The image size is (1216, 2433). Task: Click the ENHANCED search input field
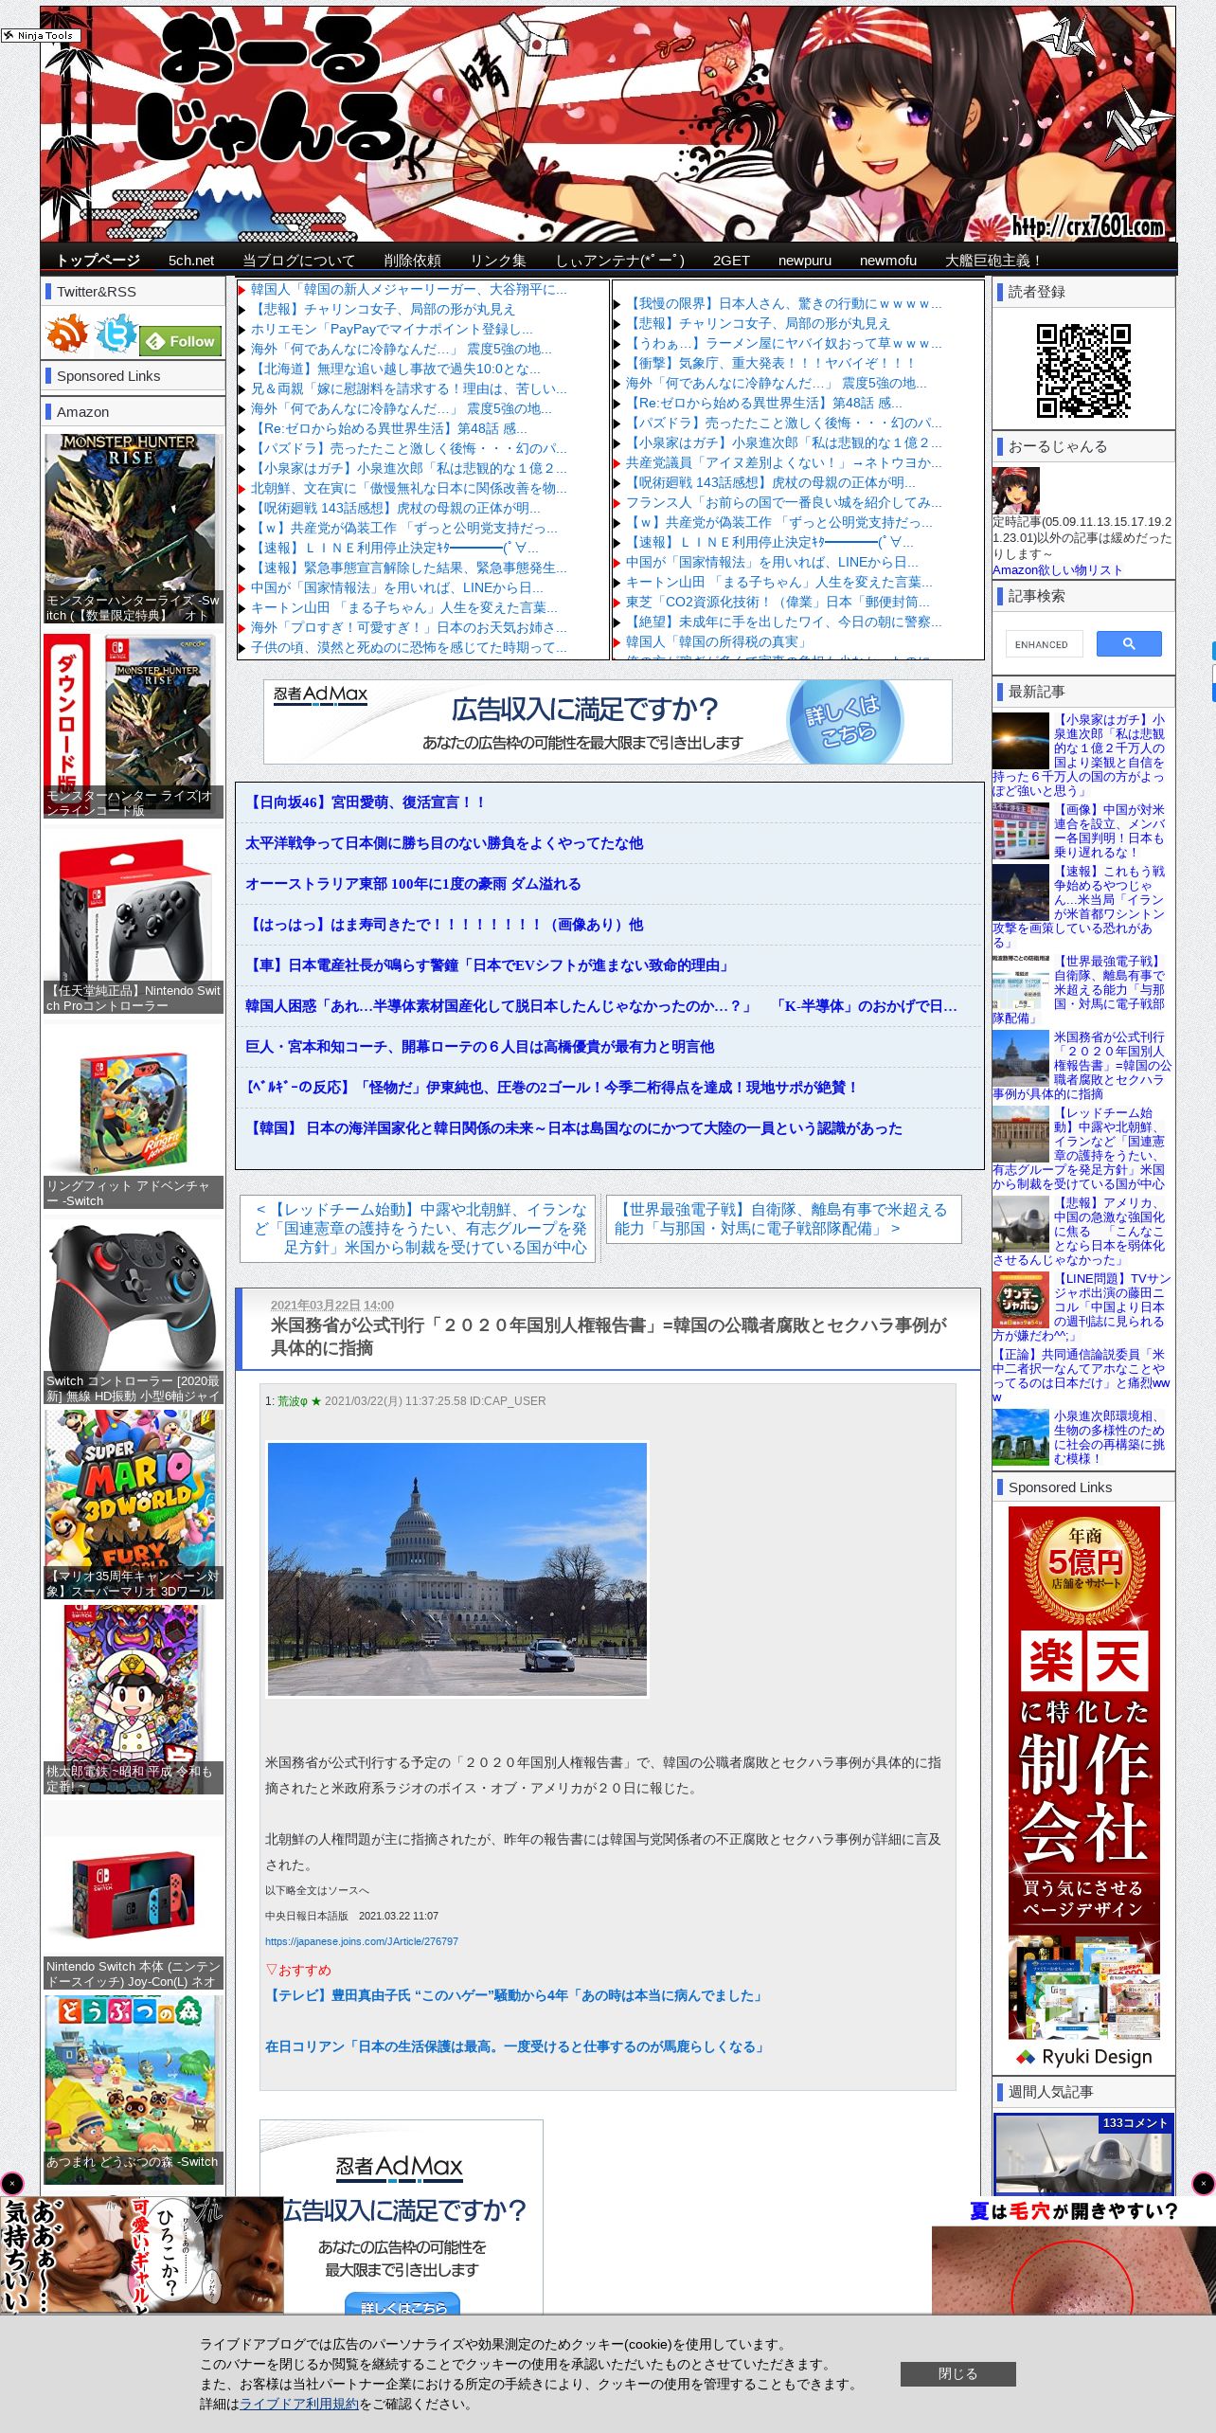[1043, 644]
